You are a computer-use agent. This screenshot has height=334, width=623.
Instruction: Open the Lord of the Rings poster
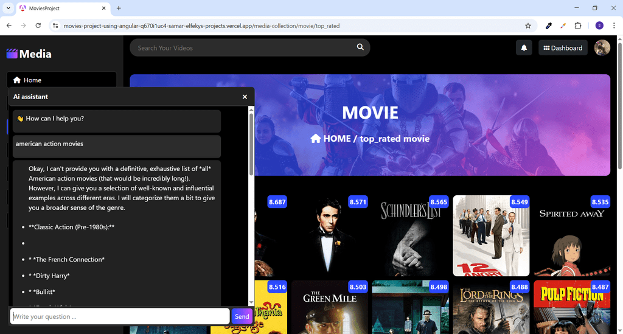point(491,307)
